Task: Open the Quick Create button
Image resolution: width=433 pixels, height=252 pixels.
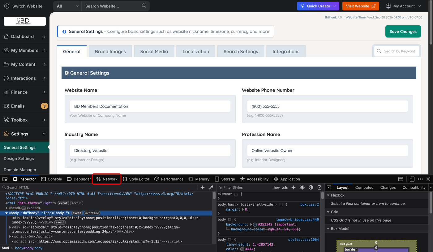Action: coord(318,6)
